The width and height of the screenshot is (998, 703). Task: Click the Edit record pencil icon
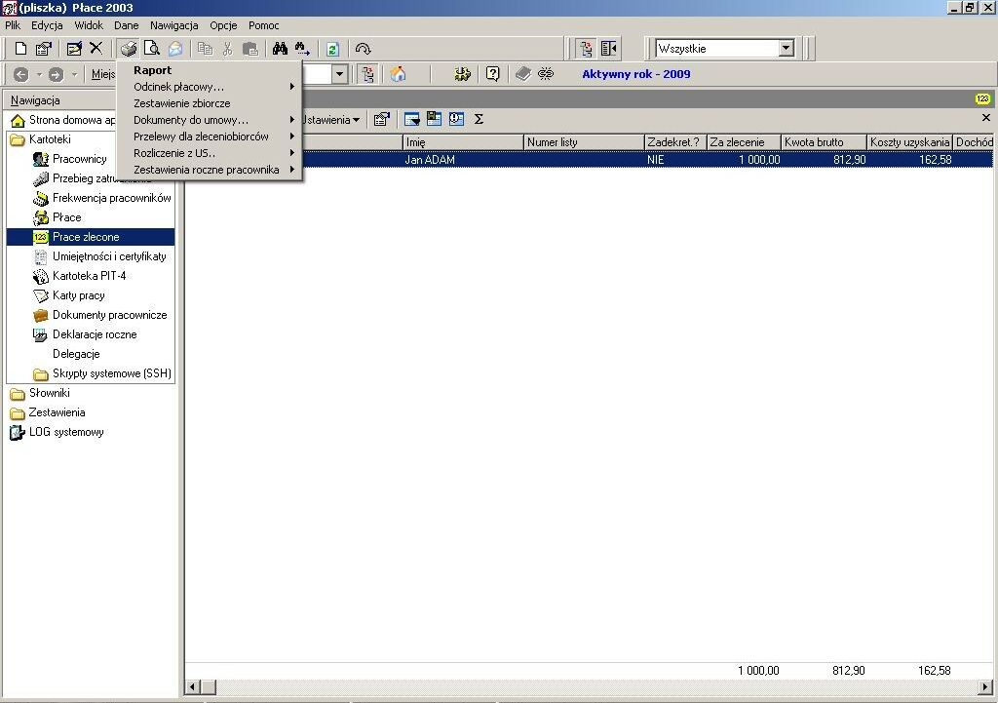(x=74, y=49)
